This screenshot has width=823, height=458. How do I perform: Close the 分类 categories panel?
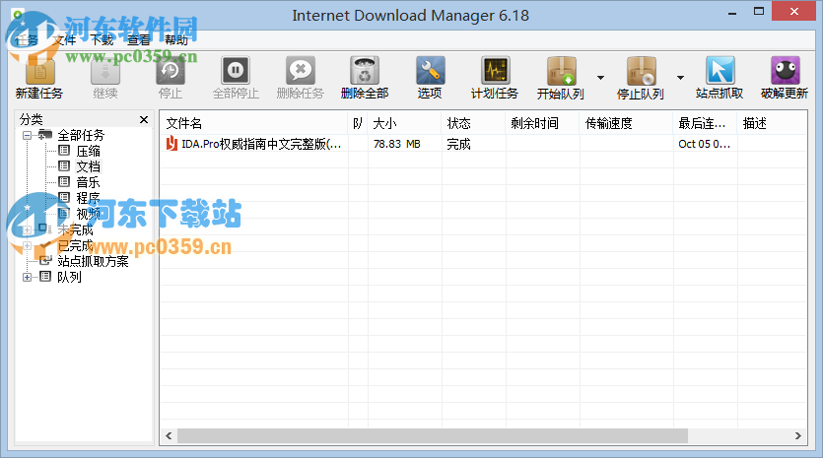tap(144, 119)
